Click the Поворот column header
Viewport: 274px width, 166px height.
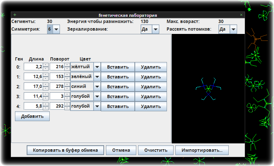(x=60, y=59)
